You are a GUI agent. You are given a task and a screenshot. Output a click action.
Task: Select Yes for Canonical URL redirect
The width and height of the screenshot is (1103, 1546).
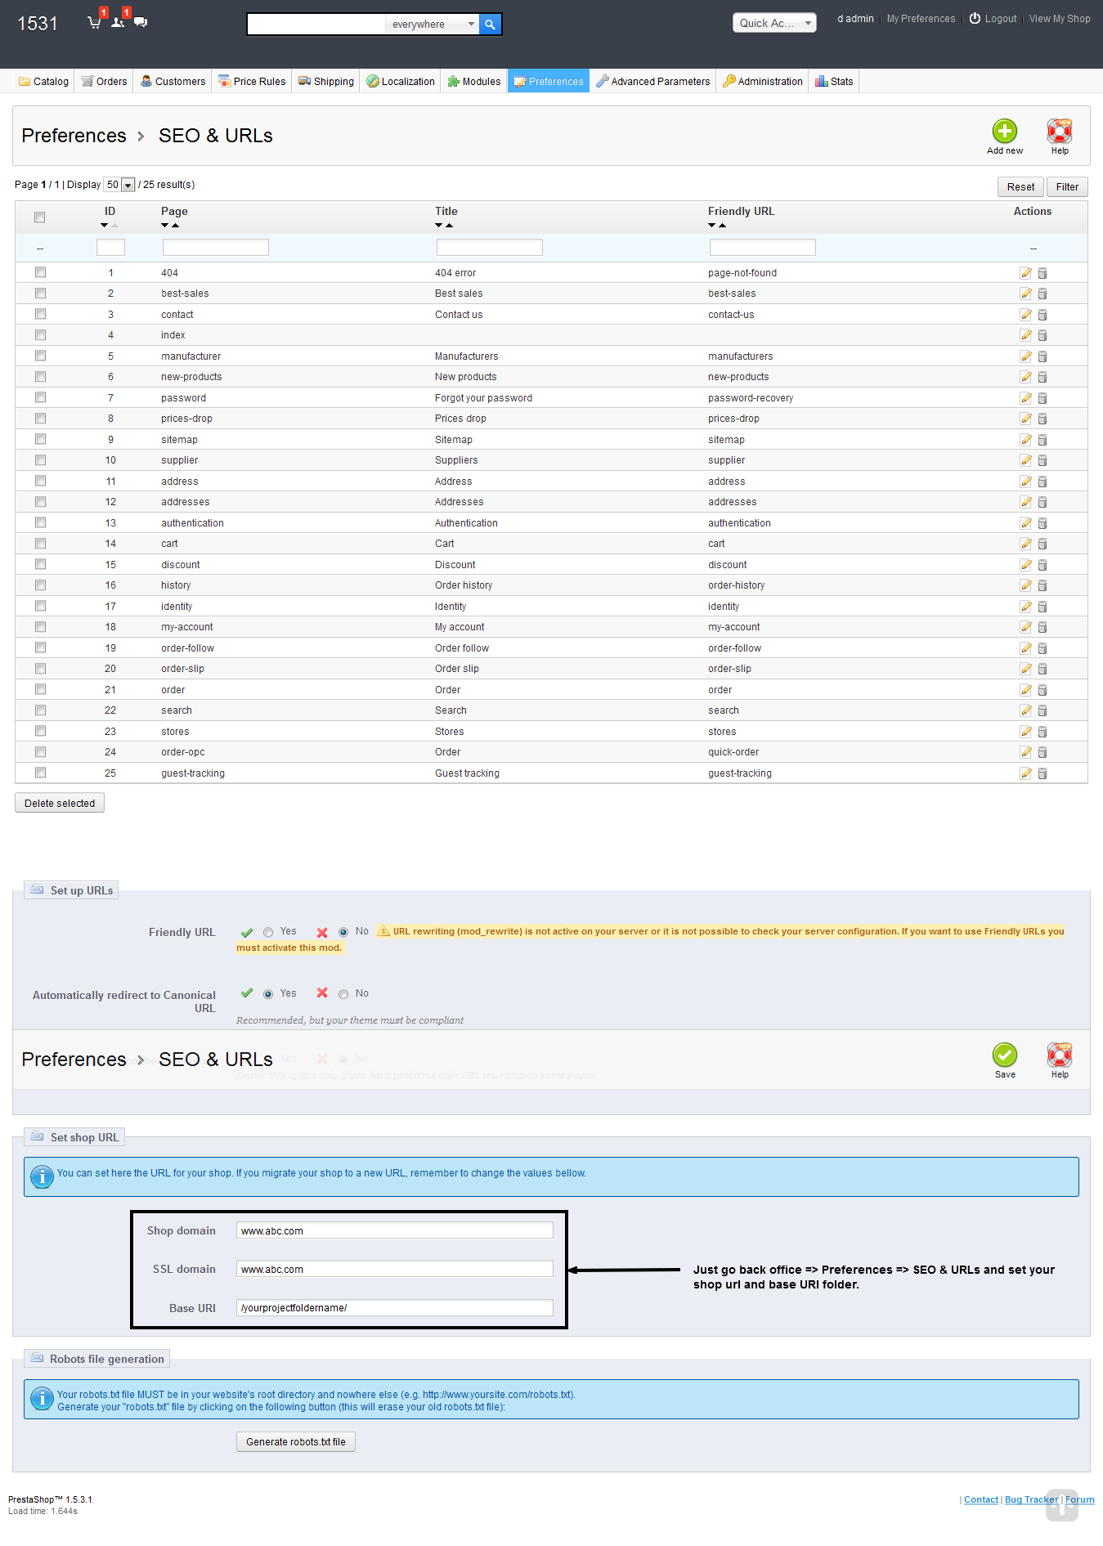[268, 994]
